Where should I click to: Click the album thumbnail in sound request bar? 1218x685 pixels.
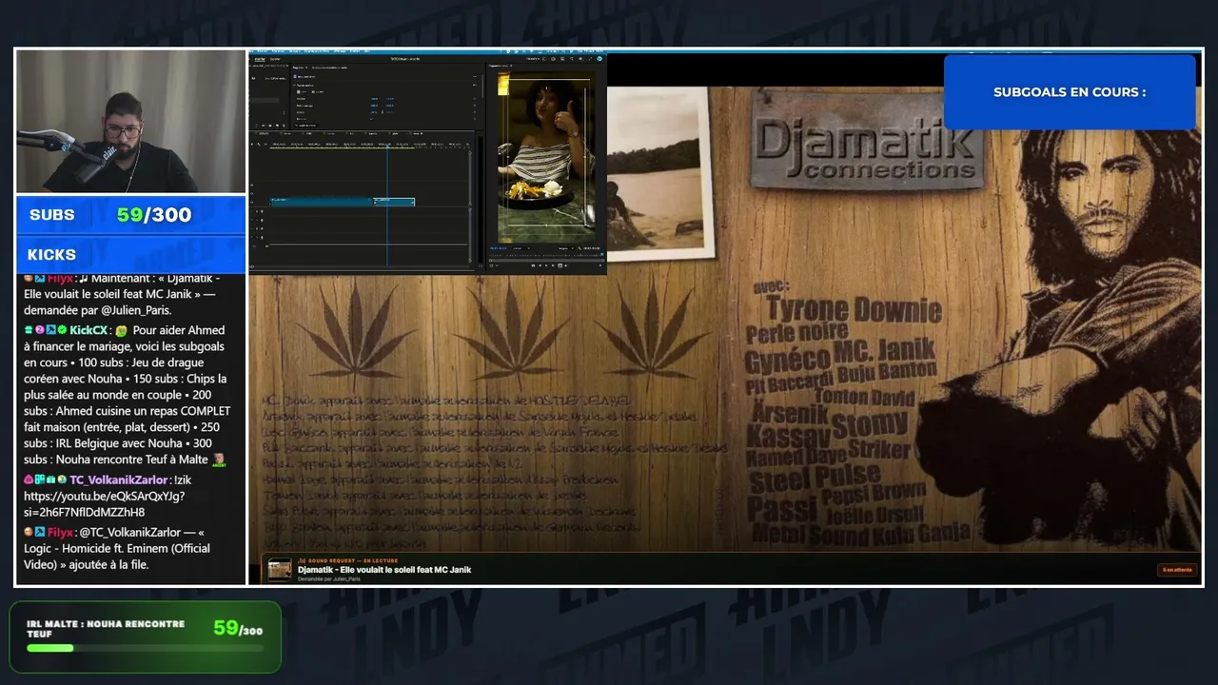pos(280,569)
